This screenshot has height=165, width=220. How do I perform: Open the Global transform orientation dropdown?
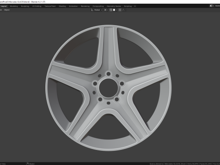tap(98, 10)
